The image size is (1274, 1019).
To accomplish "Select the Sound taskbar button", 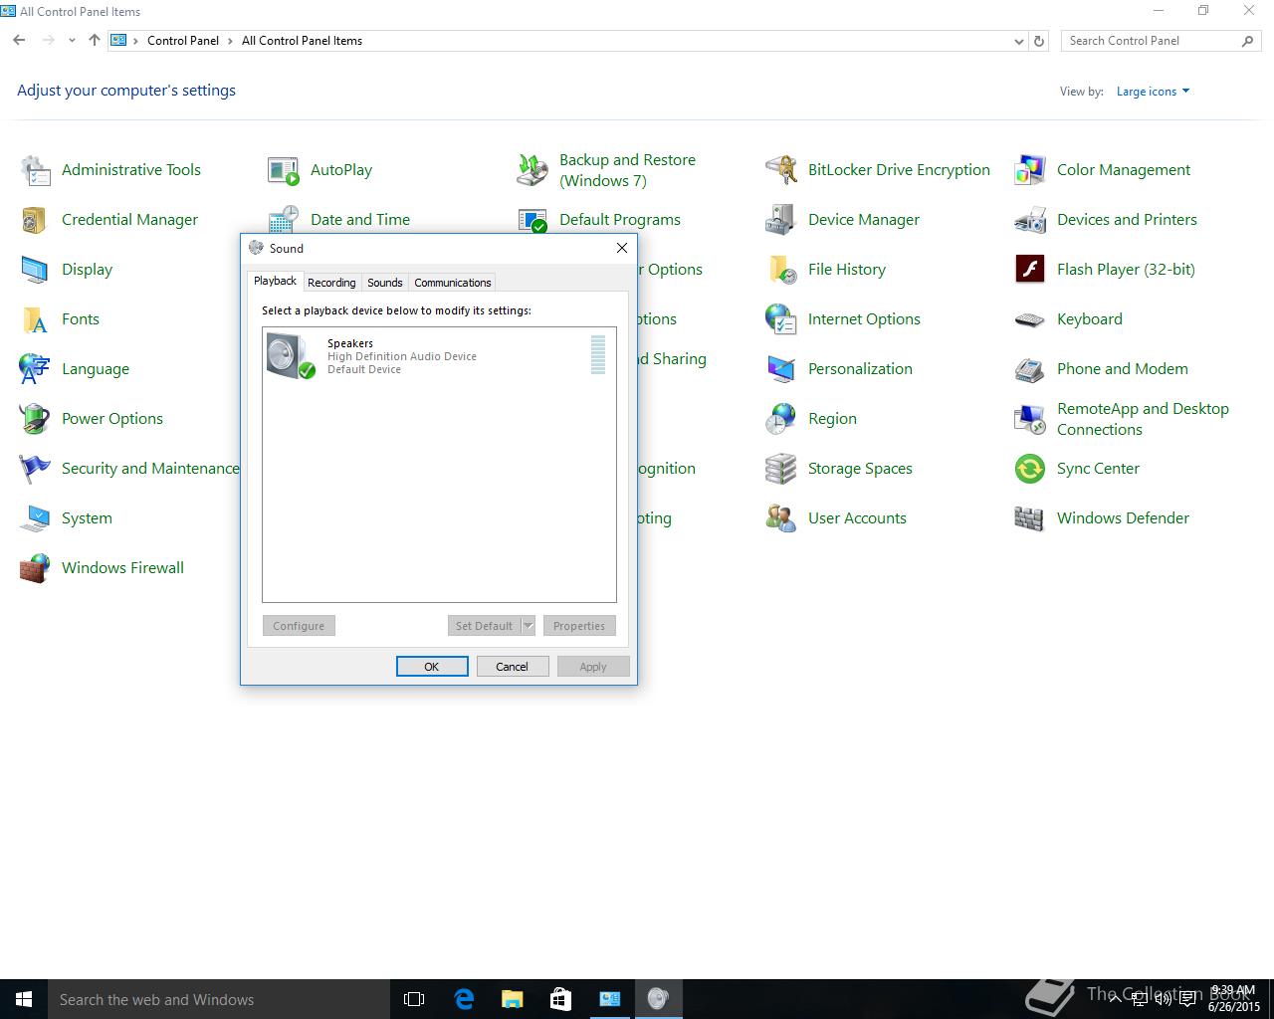I will (658, 999).
